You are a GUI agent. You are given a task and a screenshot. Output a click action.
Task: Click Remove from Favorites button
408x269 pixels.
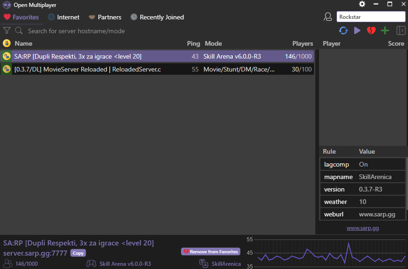[x=211, y=251]
